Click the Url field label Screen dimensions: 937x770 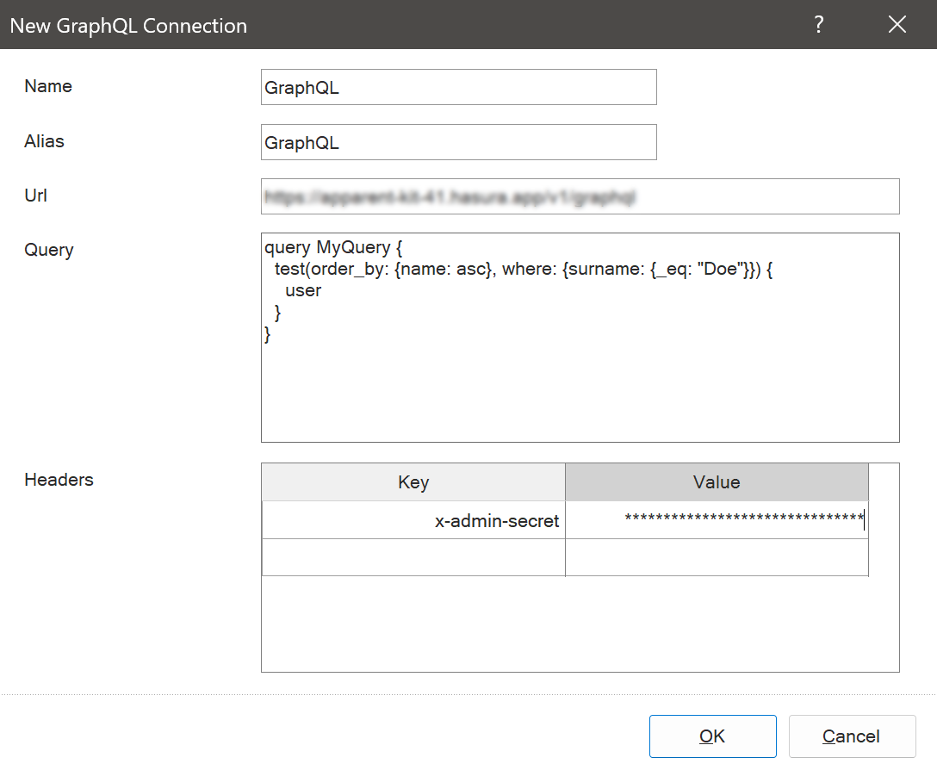pos(36,196)
